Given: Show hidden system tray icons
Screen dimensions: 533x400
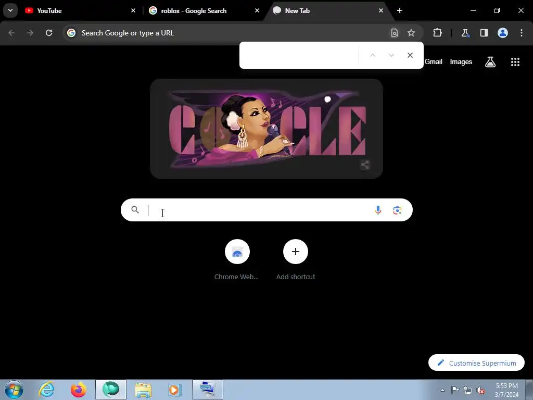Looking at the screenshot, I should click(442, 390).
